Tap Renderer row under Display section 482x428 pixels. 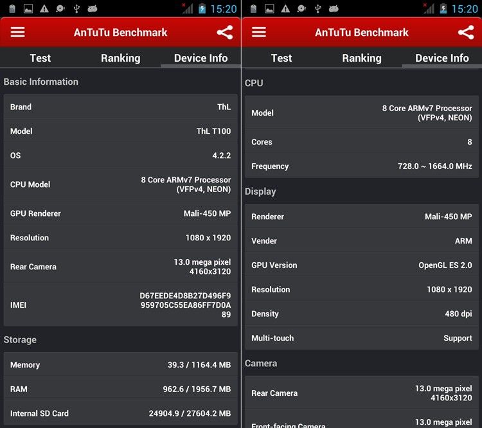[362, 217]
